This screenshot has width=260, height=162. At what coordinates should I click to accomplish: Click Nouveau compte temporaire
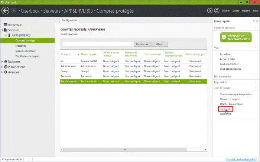[235, 94]
